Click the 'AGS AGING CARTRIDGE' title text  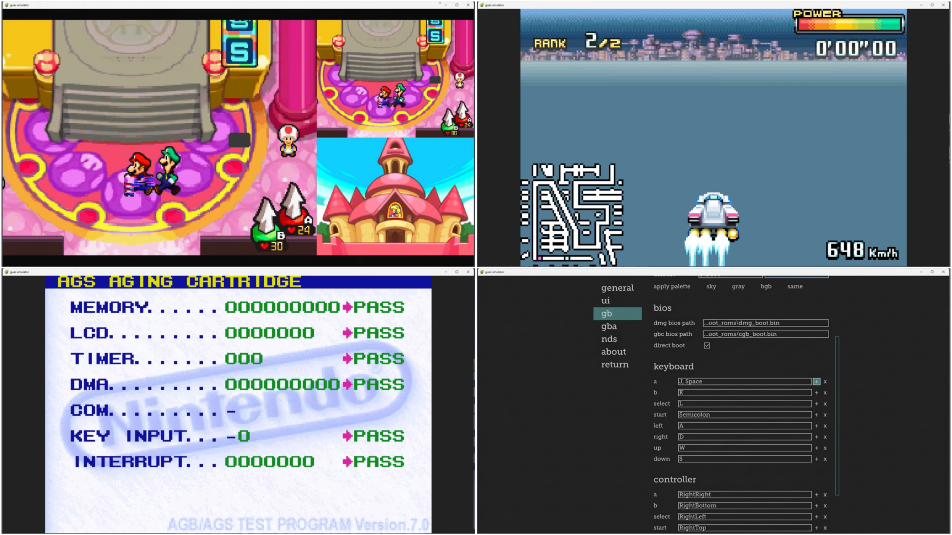tap(179, 282)
